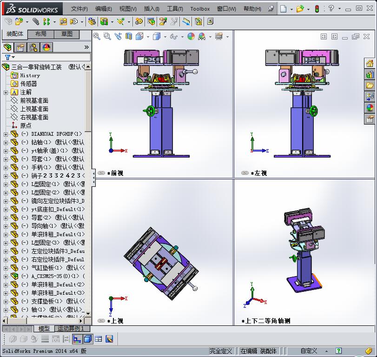Toggle section visibility with the filter funnel

pos(7,57)
